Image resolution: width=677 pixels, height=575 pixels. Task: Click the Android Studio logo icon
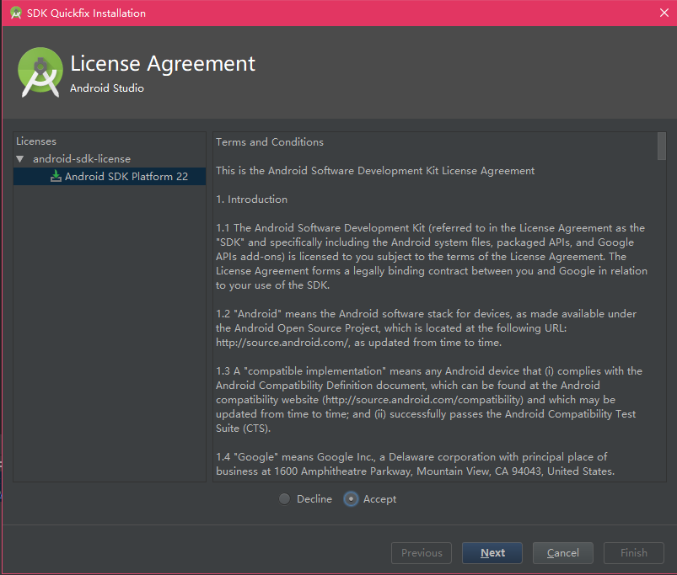tap(40, 72)
